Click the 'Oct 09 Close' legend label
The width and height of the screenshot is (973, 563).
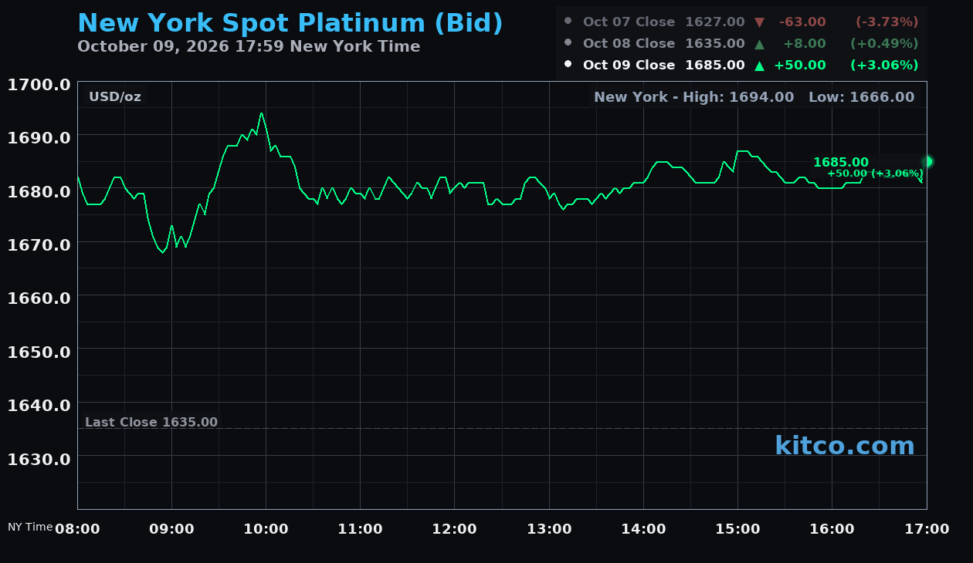point(629,66)
